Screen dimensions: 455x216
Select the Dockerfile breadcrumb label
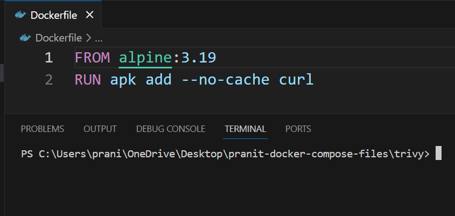pos(58,38)
